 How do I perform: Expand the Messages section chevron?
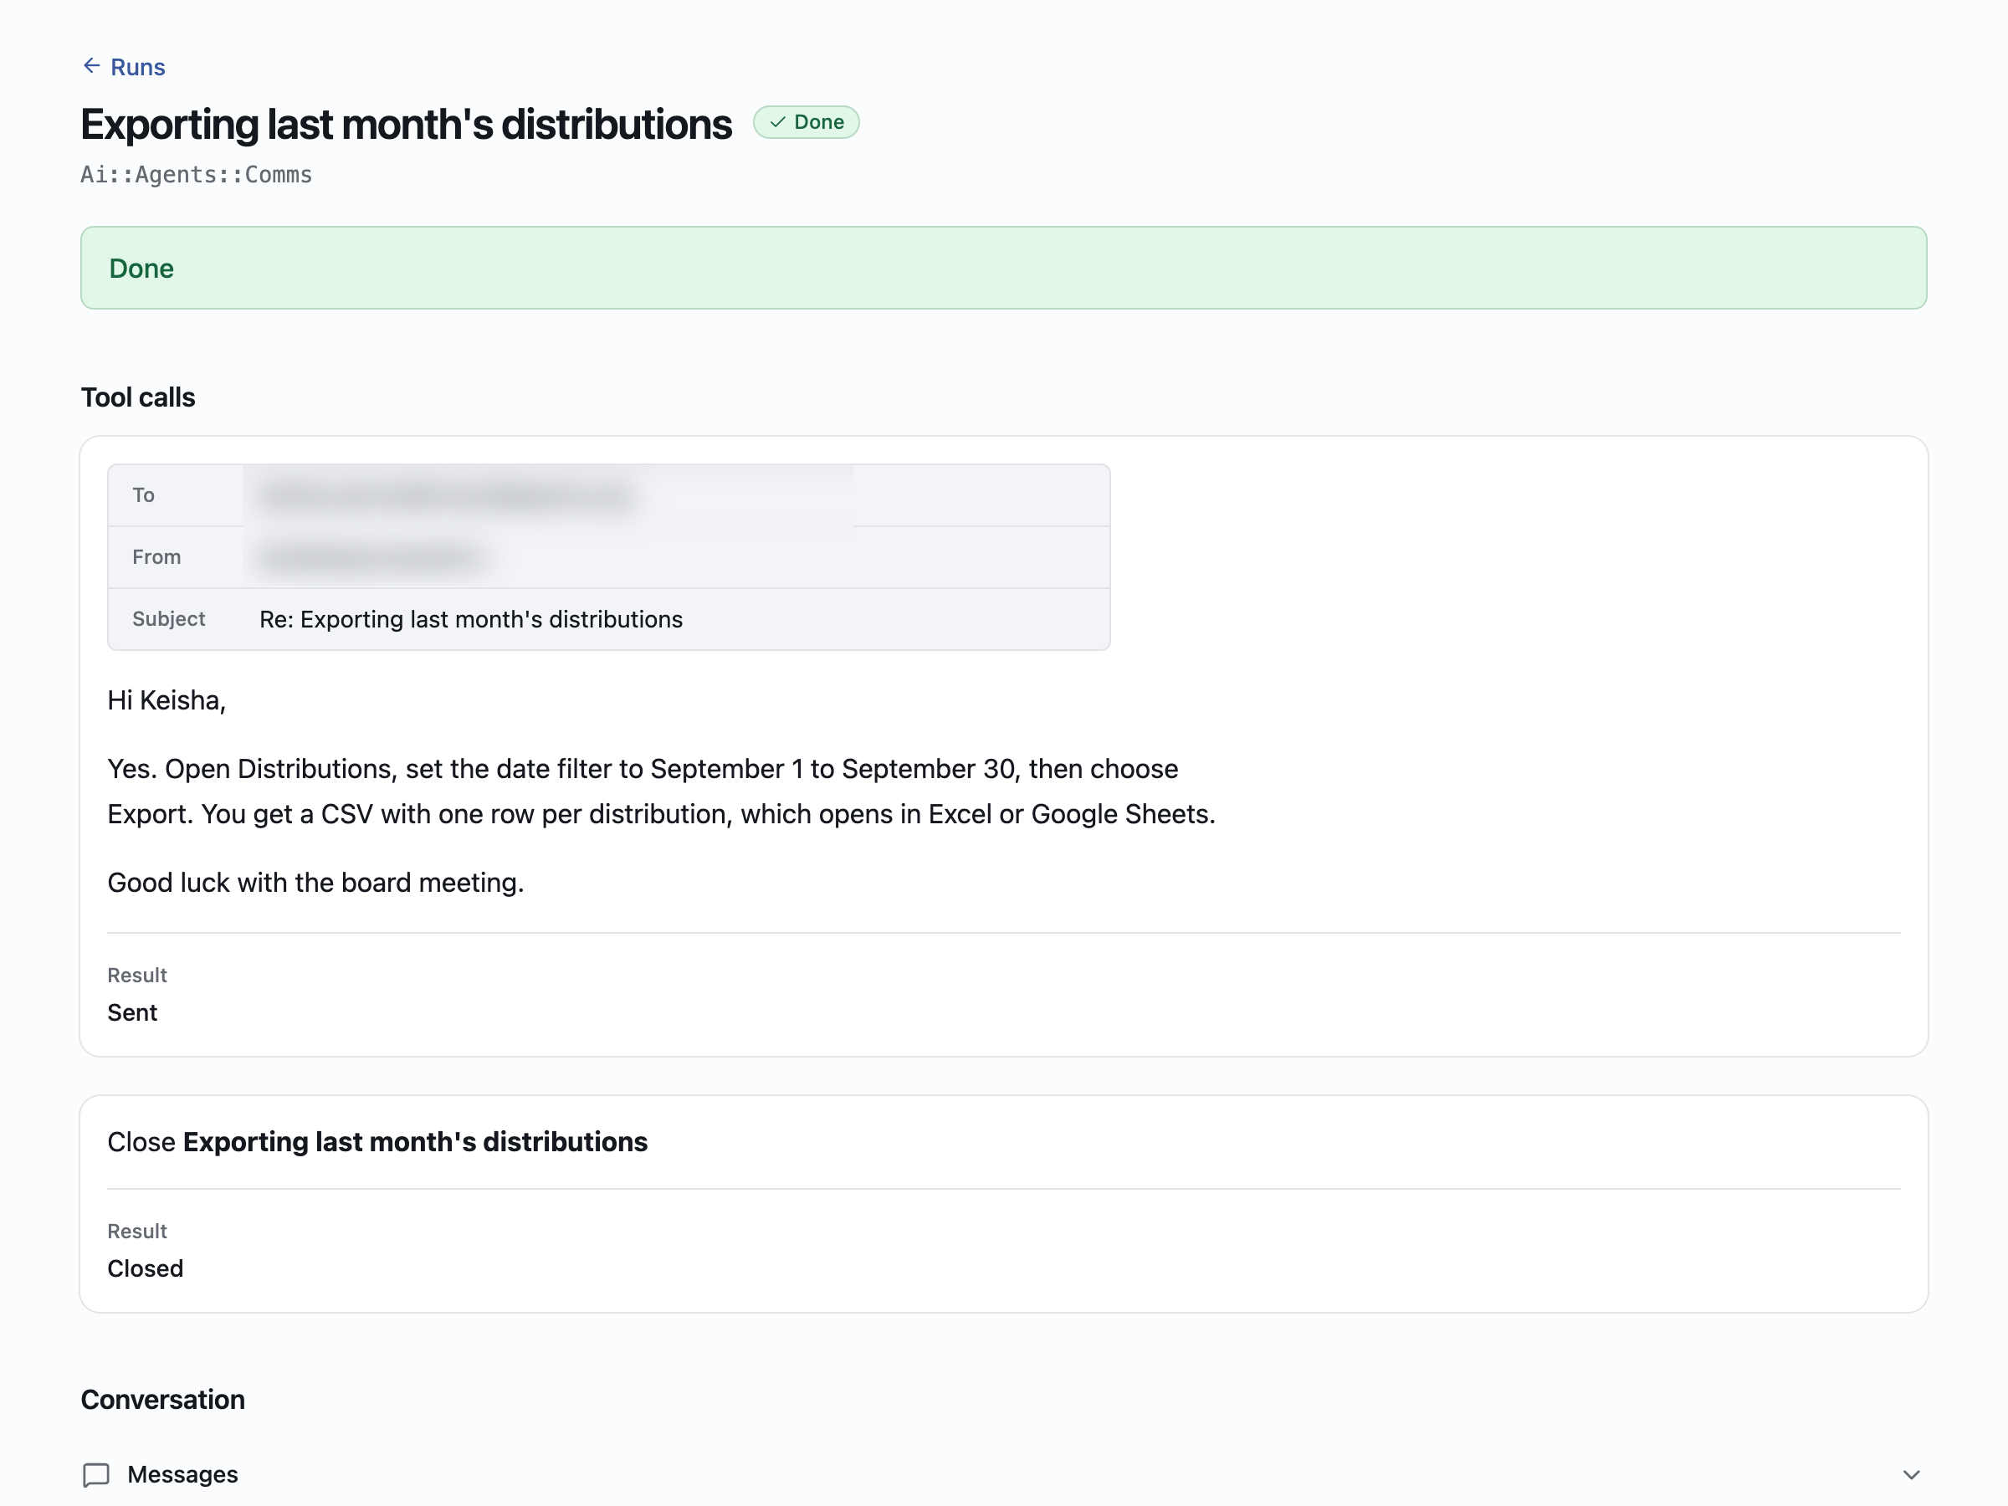1911,1474
